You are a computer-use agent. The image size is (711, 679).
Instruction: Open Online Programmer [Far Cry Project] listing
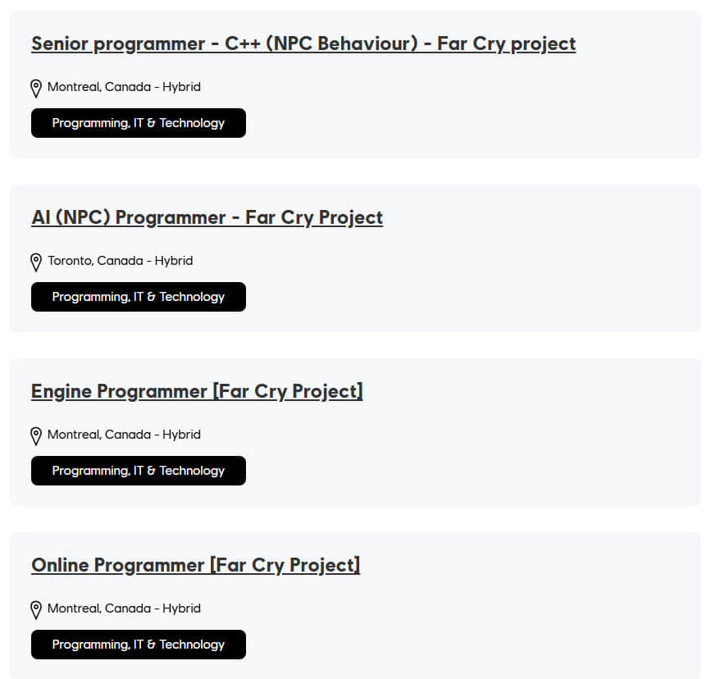[x=195, y=565]
